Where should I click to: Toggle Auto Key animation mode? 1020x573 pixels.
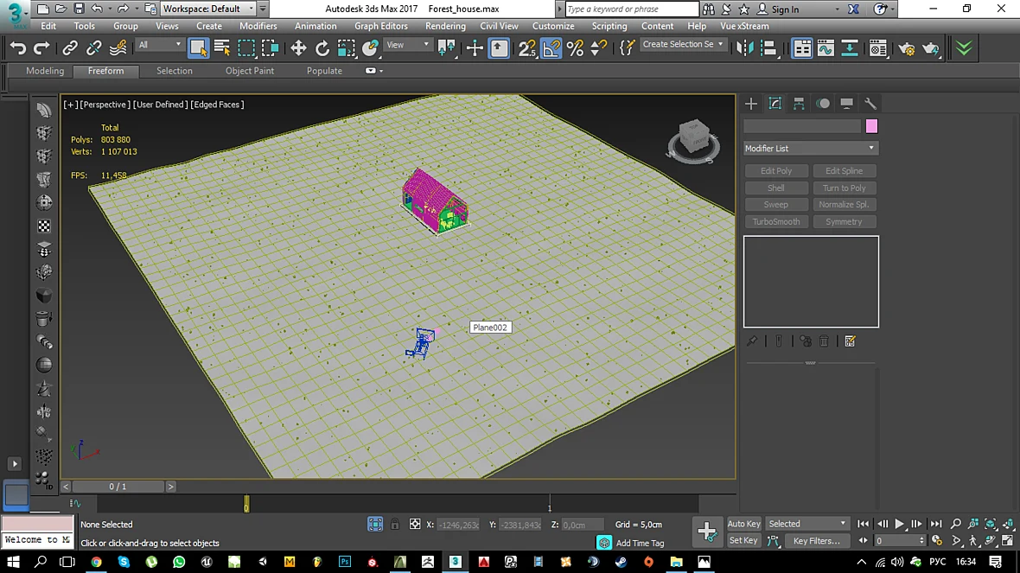[x=743, y=524]
